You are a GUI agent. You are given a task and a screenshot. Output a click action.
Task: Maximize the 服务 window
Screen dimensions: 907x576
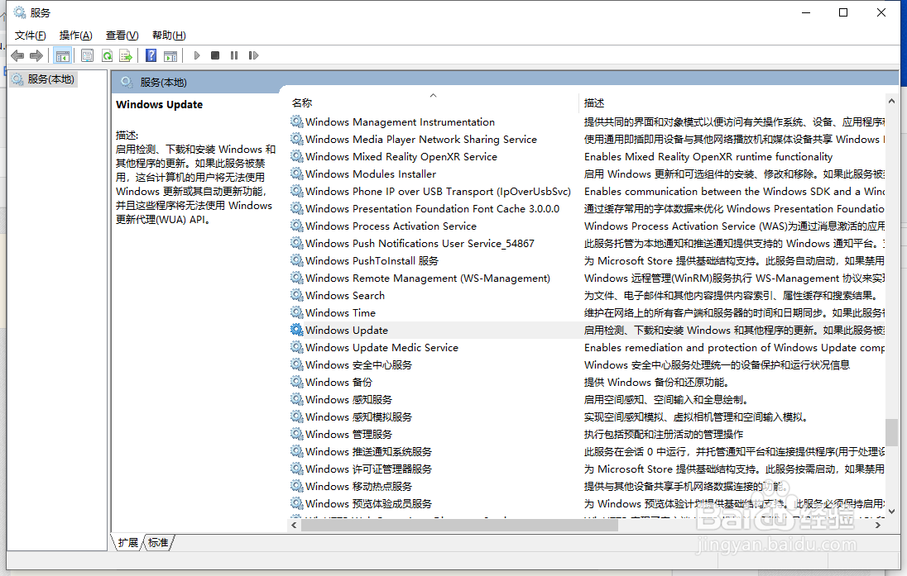point(843,12)
